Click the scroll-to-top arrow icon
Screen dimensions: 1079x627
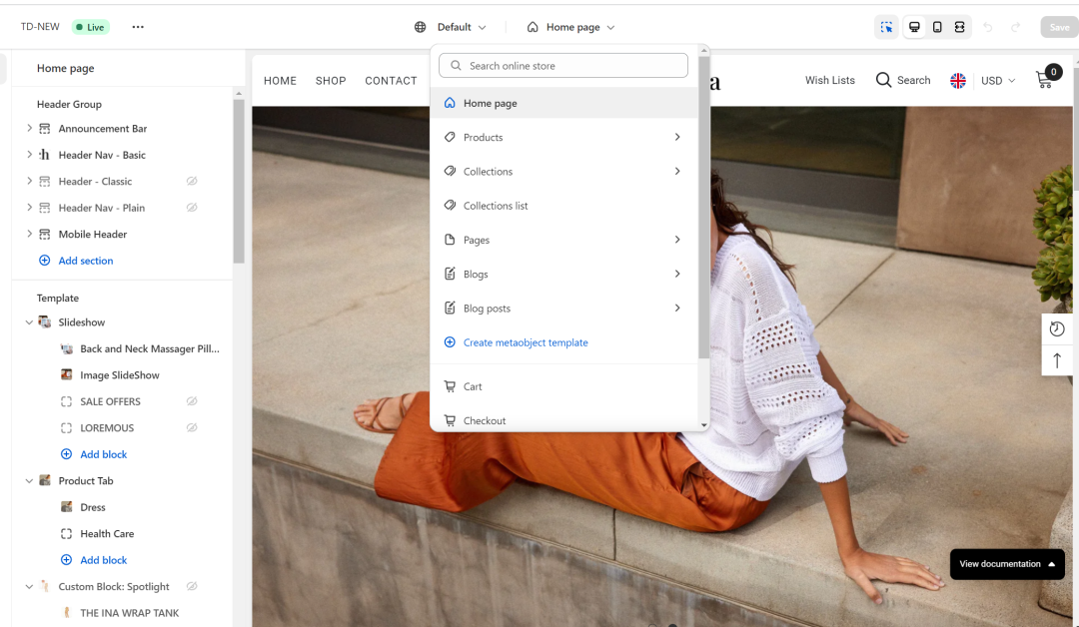[x=1057, y=360]
